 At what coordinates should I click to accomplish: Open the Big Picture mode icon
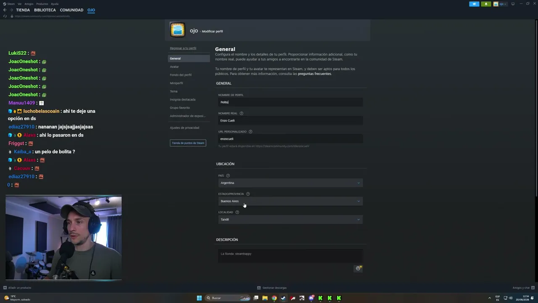513,4
